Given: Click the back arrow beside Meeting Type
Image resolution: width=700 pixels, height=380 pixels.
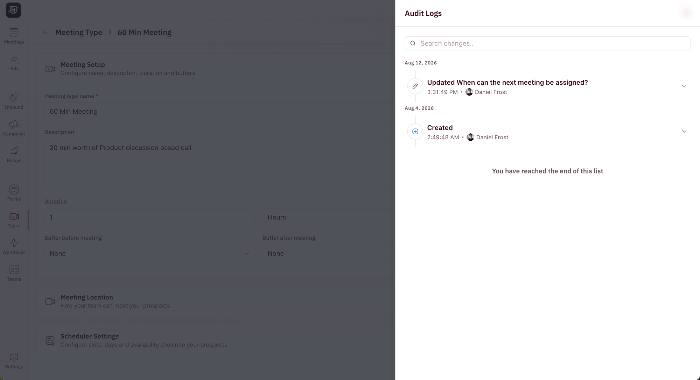Looking at the screenshot, I should pos(45,32).
